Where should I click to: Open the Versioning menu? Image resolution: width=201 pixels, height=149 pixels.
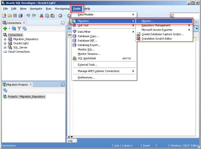62,9
